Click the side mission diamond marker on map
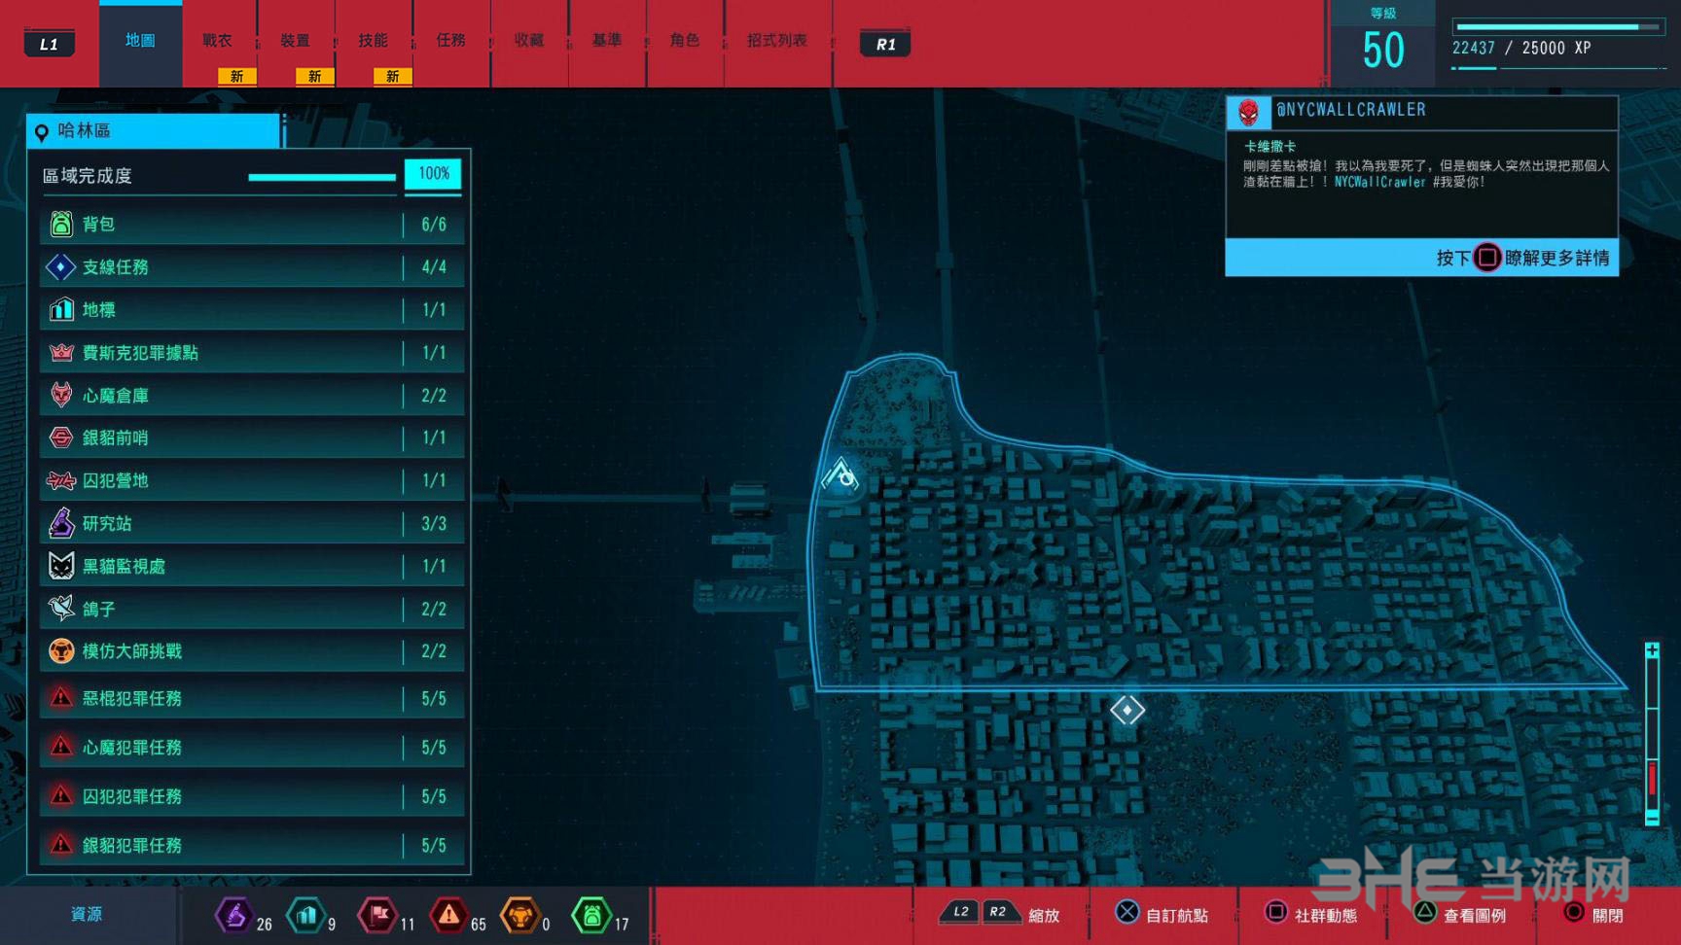This screenshot has height=945, width=1681. tap(1127, 711)
